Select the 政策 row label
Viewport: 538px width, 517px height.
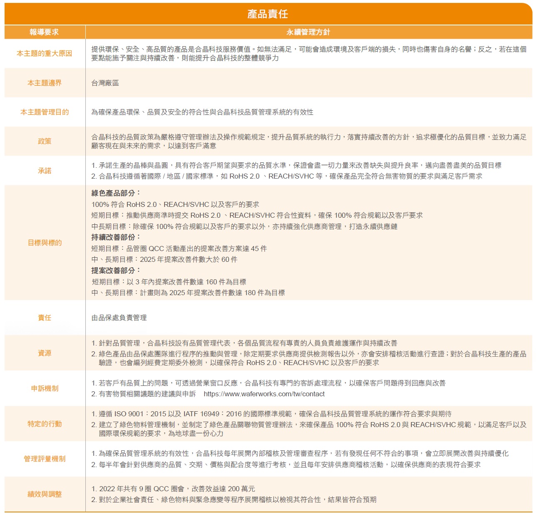45,141
